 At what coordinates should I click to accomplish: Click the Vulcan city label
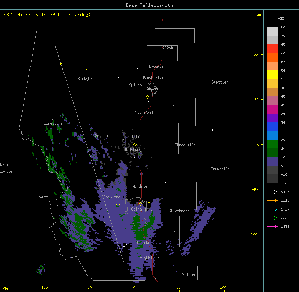coord(188,275)
